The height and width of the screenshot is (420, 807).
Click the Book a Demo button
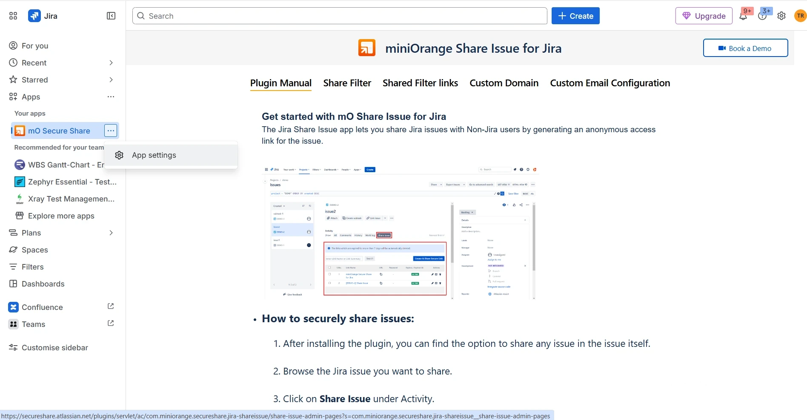click(745, 48)
